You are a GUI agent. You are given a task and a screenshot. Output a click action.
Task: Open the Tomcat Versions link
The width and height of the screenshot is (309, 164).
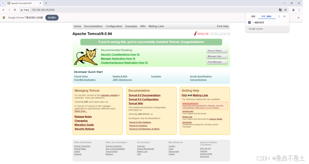(198, 80)
